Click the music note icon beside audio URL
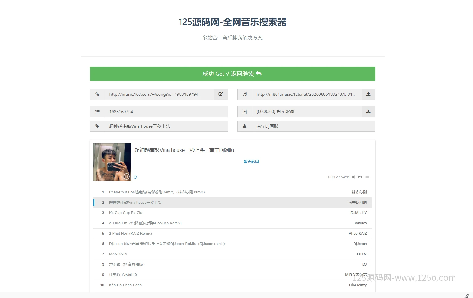Image resolution: width=473 pixels, height=298 pixels. tap(245, 94)
